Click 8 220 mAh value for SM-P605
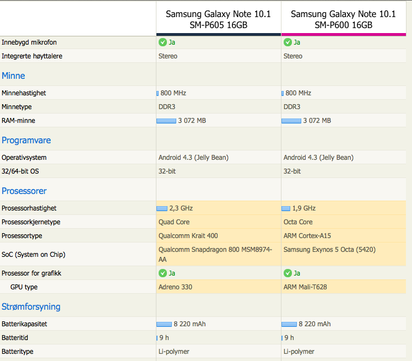 (x=189, y=324)
